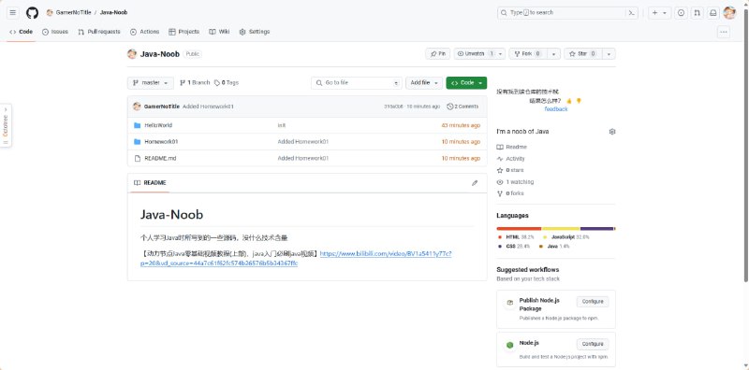Viewport: 749px width, 370px height.
Task: Go to GitHub homepage via Octocat logo
Action: click(32, 13)
